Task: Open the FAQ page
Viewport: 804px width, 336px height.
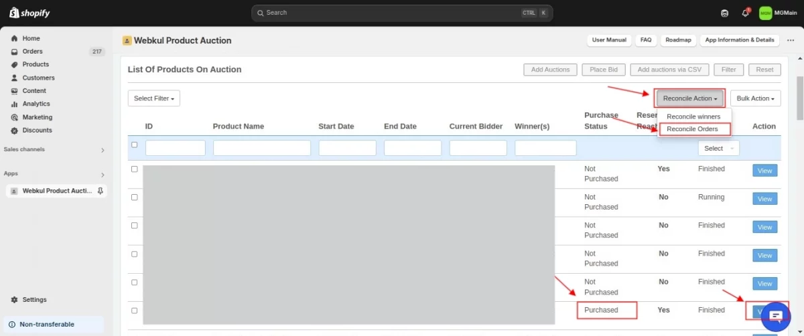Action: [x=646, y=40]
